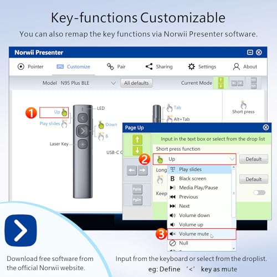Image resolution: width=277 pixels, height=277 pixels.
Task: Click the forward button on presenter device
Action: pos(83,131)
